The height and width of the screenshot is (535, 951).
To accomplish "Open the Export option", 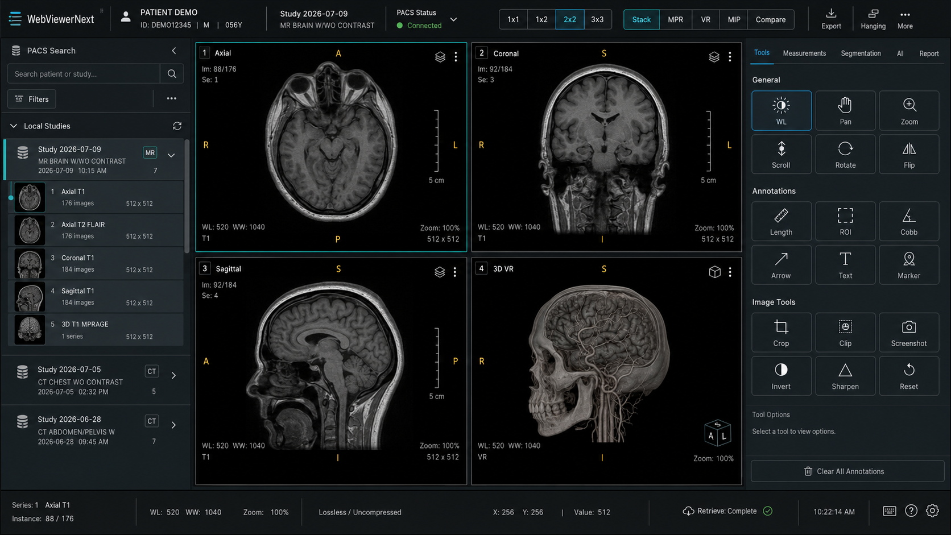I will (831, 19).
